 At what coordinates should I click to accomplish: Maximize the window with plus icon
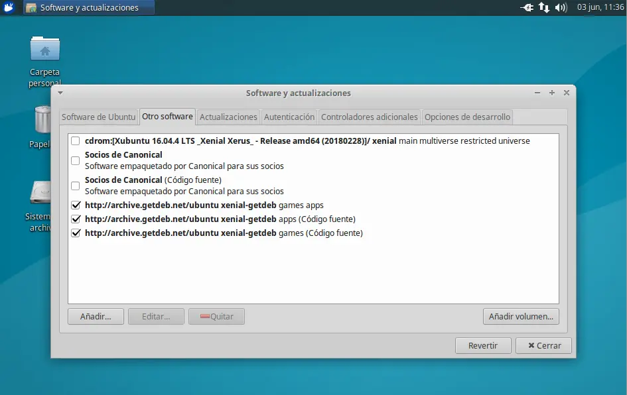pyautogui.click(x=552, y=93)
